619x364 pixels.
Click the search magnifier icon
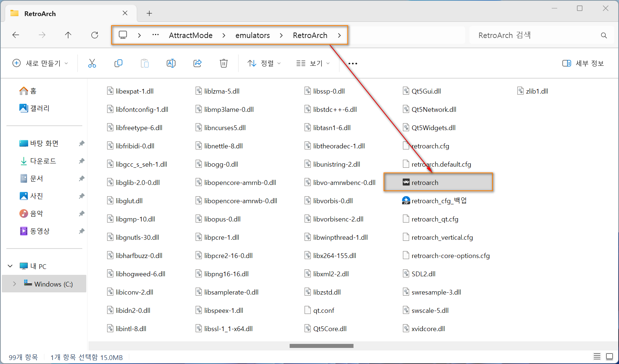tap(604, 35)
